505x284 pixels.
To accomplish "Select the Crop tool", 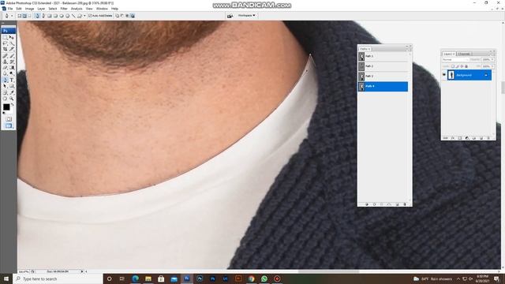I will [6, 49].
